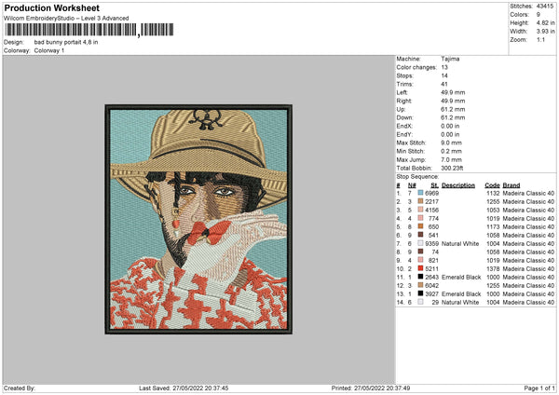Click thread code "1378" in stop 10

click(x=493, y=269)
